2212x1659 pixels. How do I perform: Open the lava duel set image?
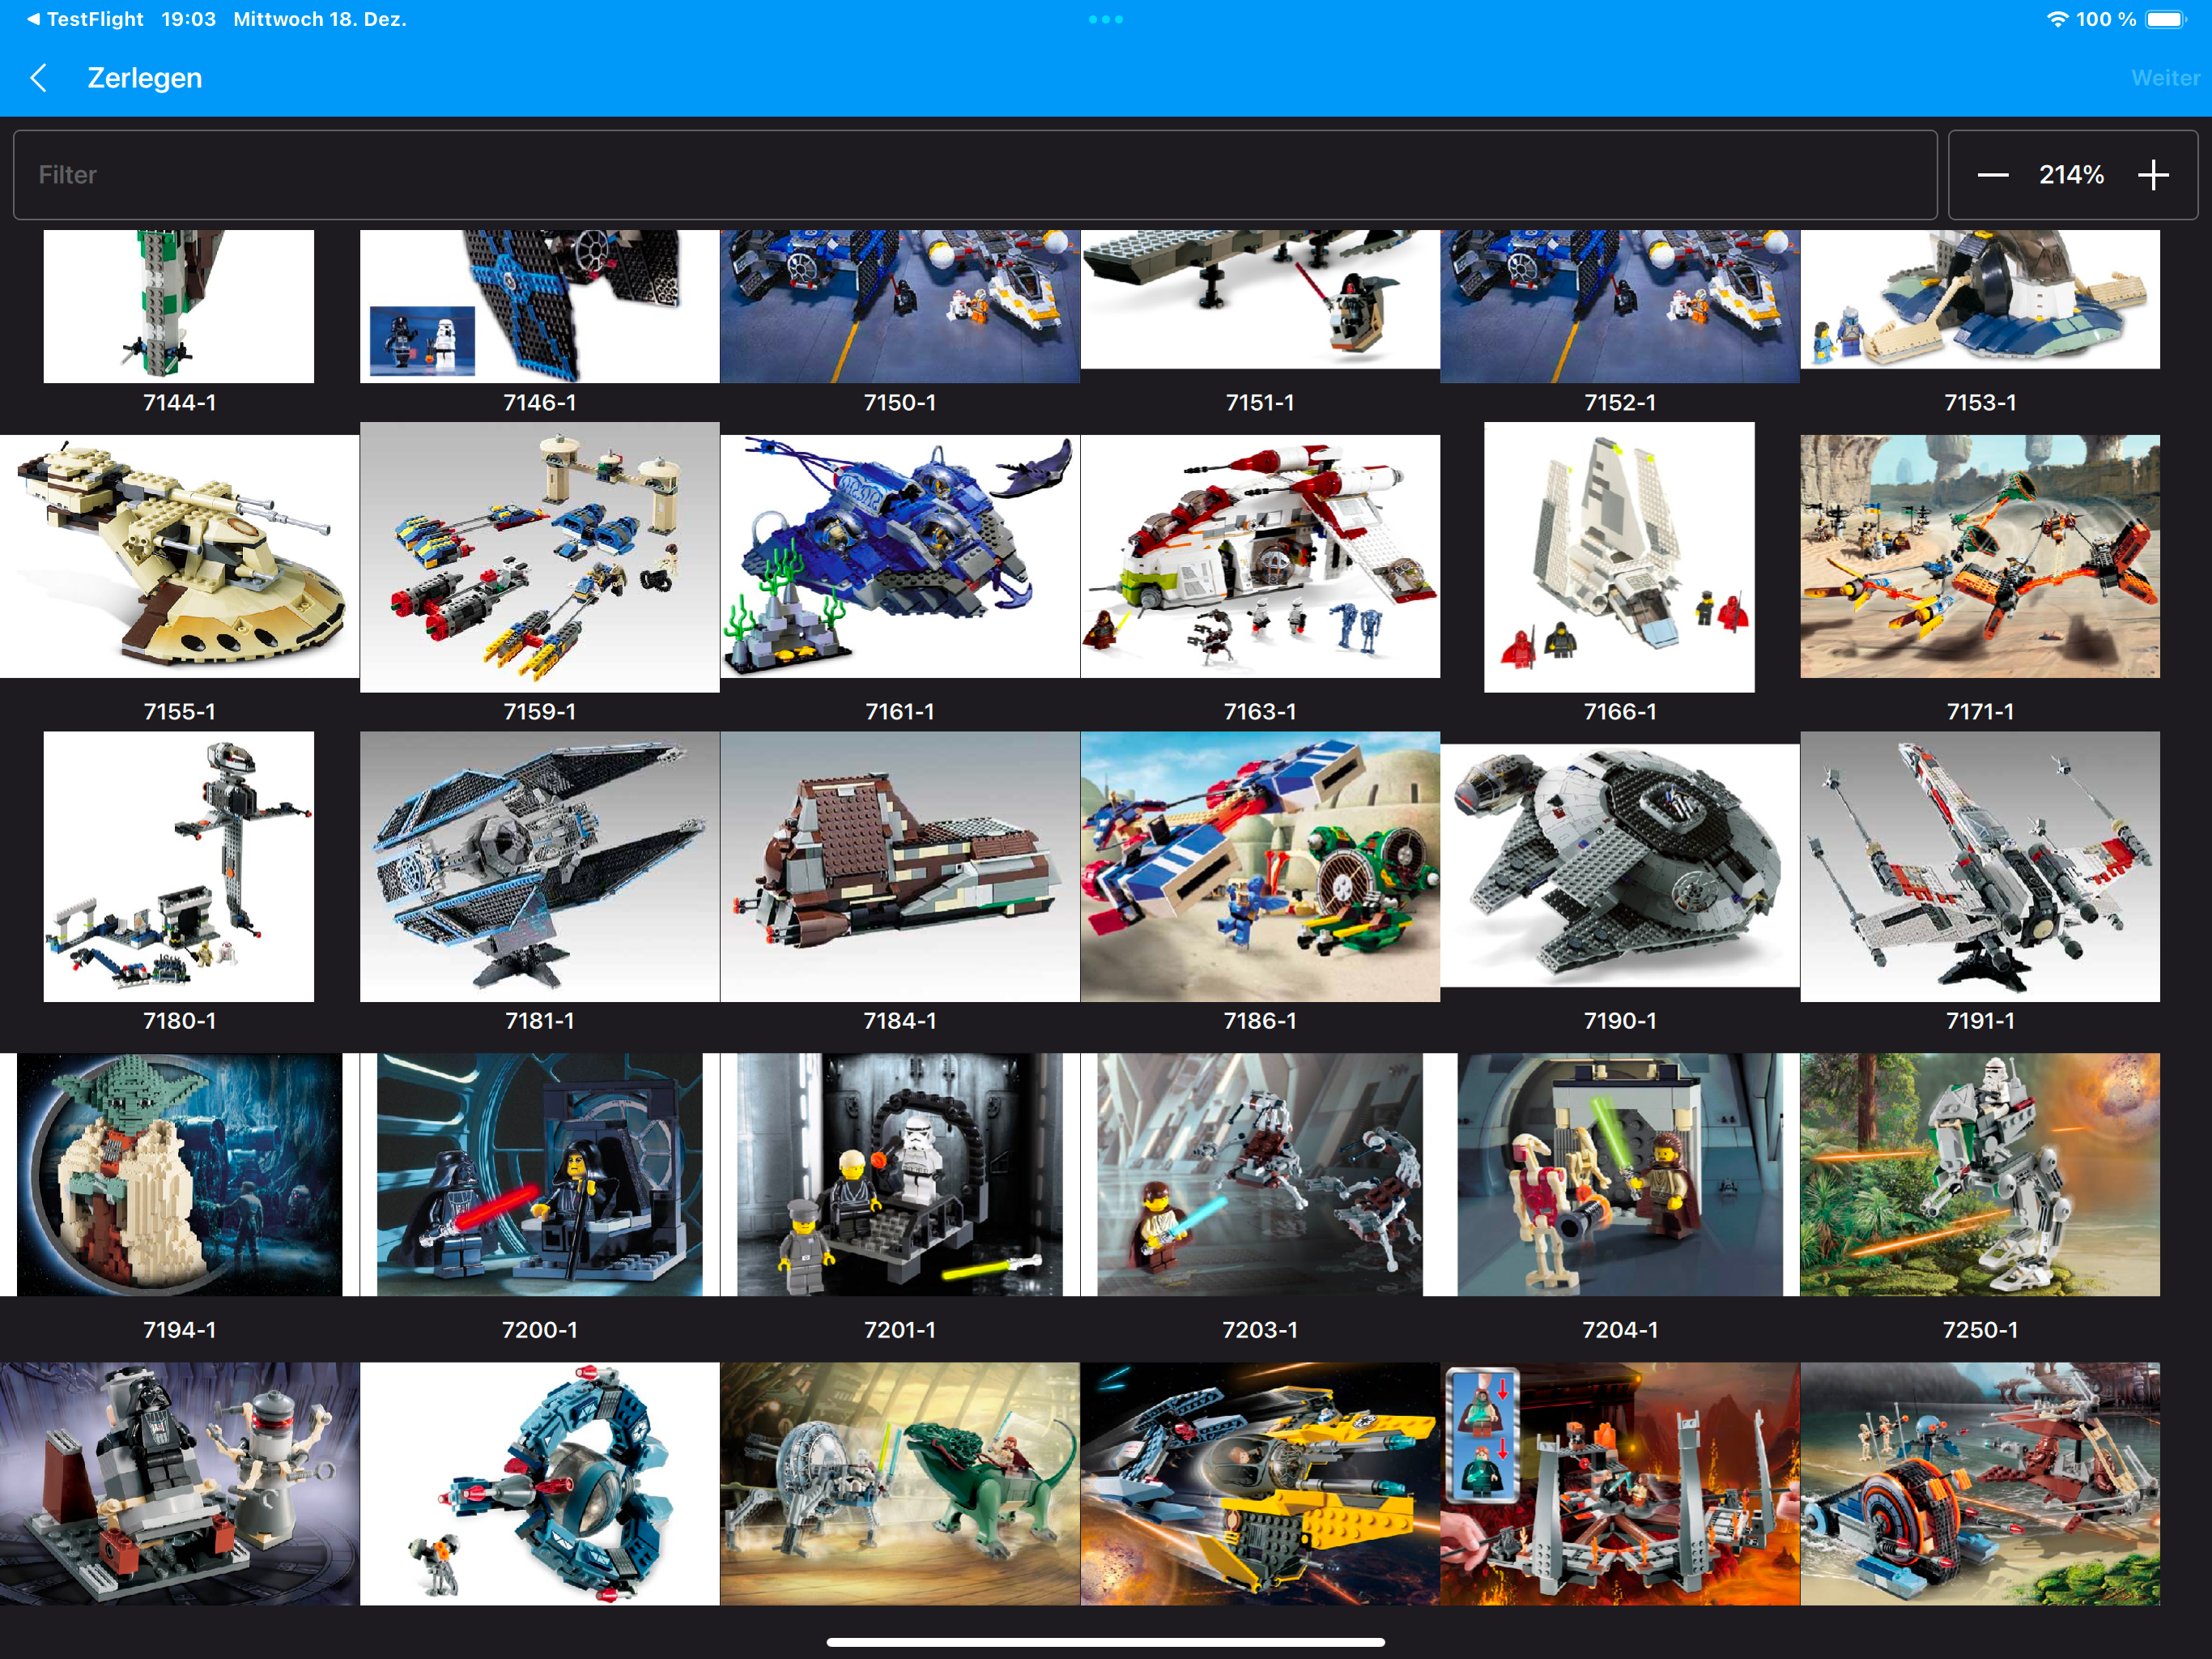point(1620,1484)
